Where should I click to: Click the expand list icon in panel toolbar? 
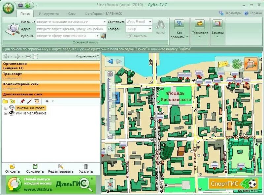click(35, 56)
